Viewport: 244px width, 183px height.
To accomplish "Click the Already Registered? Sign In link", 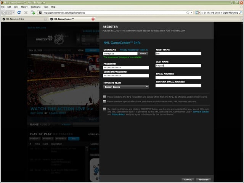I will click(x=134, y=50).
